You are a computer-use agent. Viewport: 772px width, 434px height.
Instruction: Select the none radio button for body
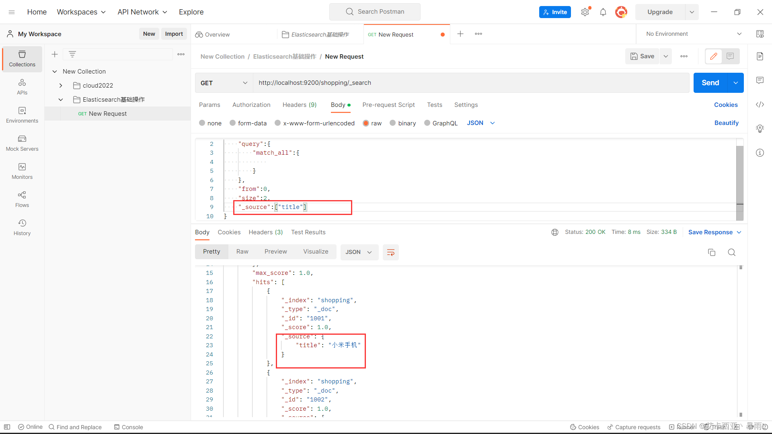(202, 123)
